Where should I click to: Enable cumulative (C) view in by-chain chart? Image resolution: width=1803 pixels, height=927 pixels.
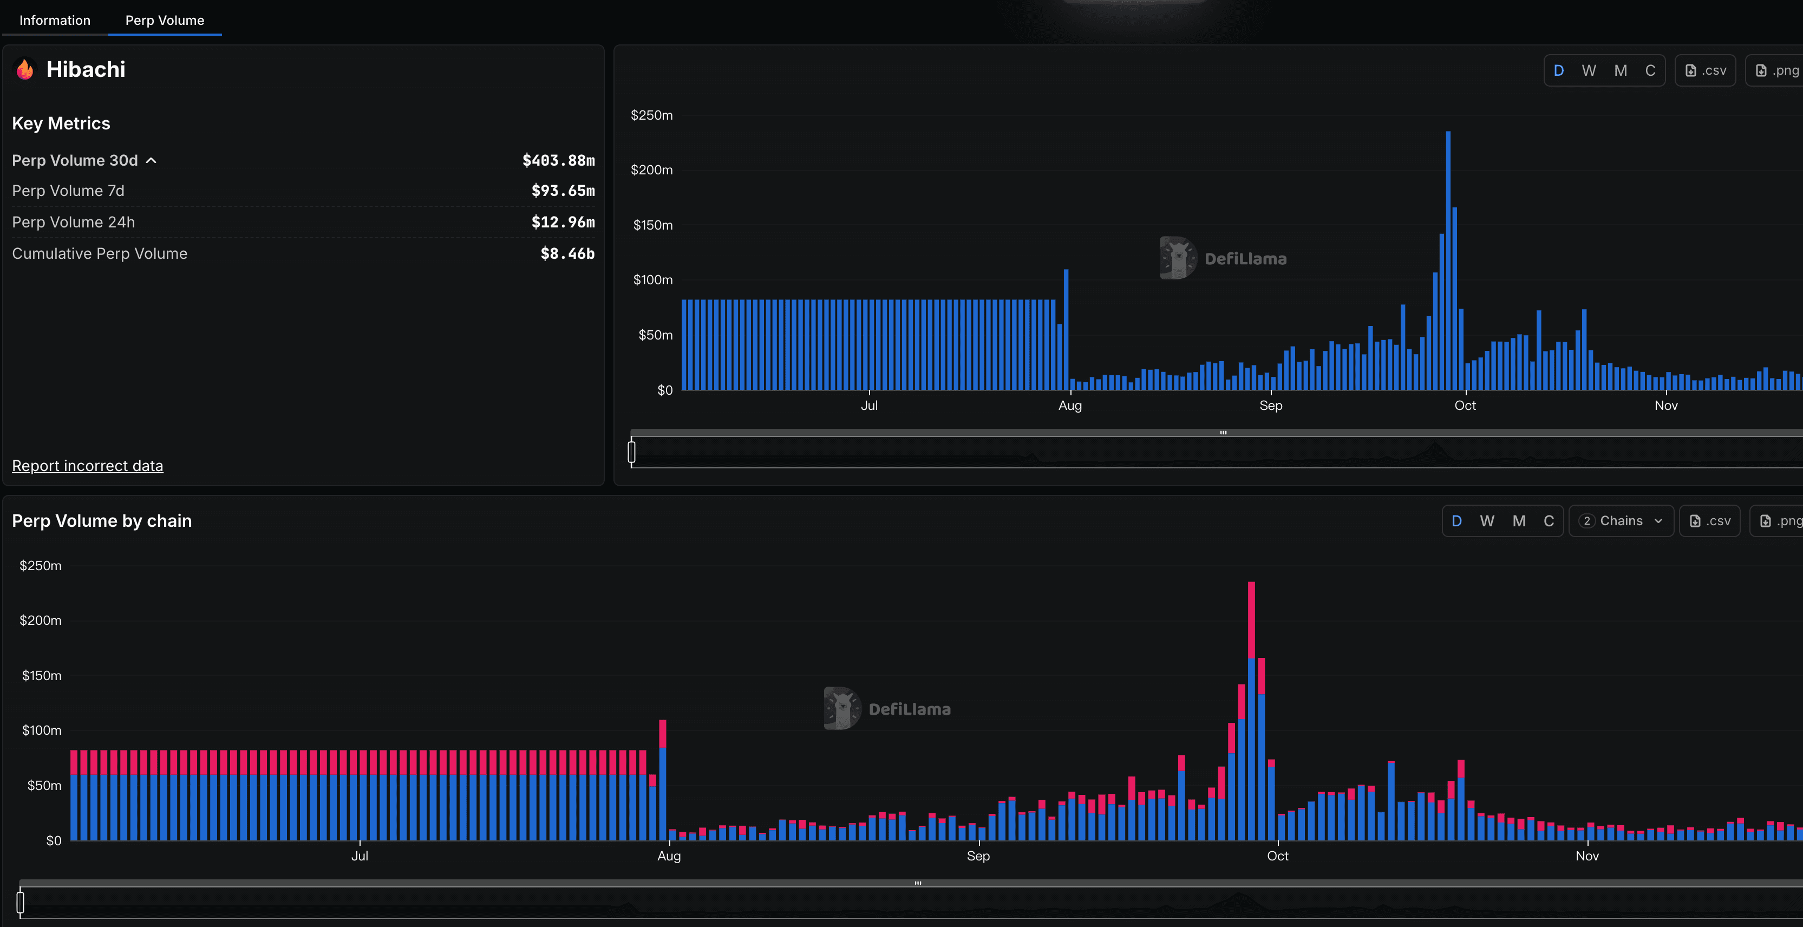(x=1549, y=521)
